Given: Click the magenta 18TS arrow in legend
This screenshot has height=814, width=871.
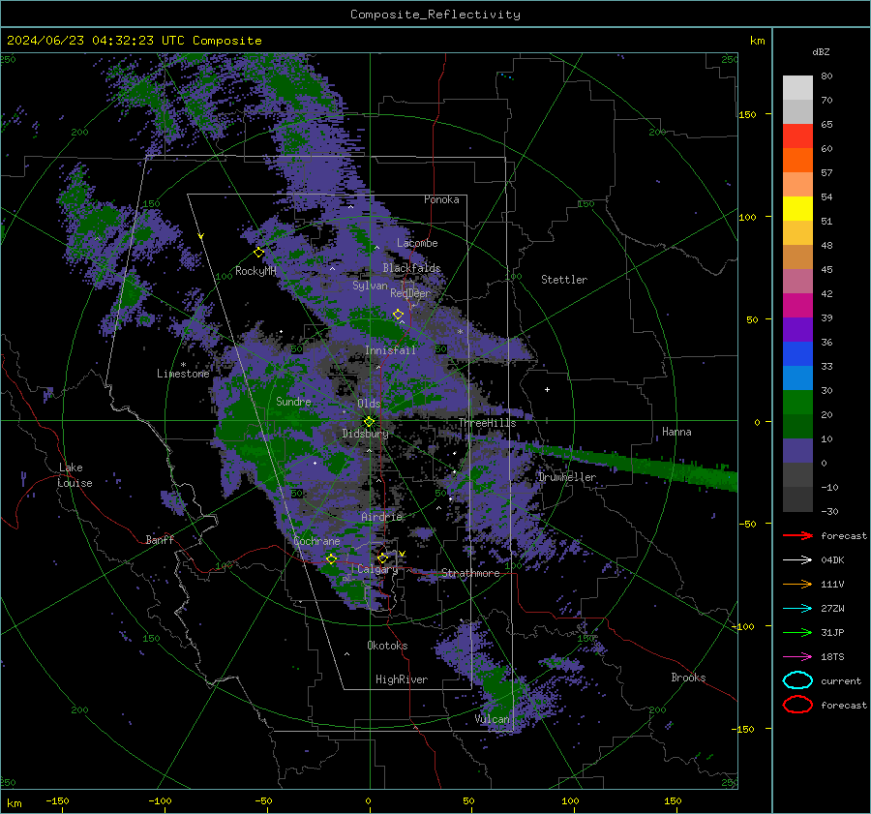Looking at the screenshot, I should pyautogui.click(x=797, y=656).
